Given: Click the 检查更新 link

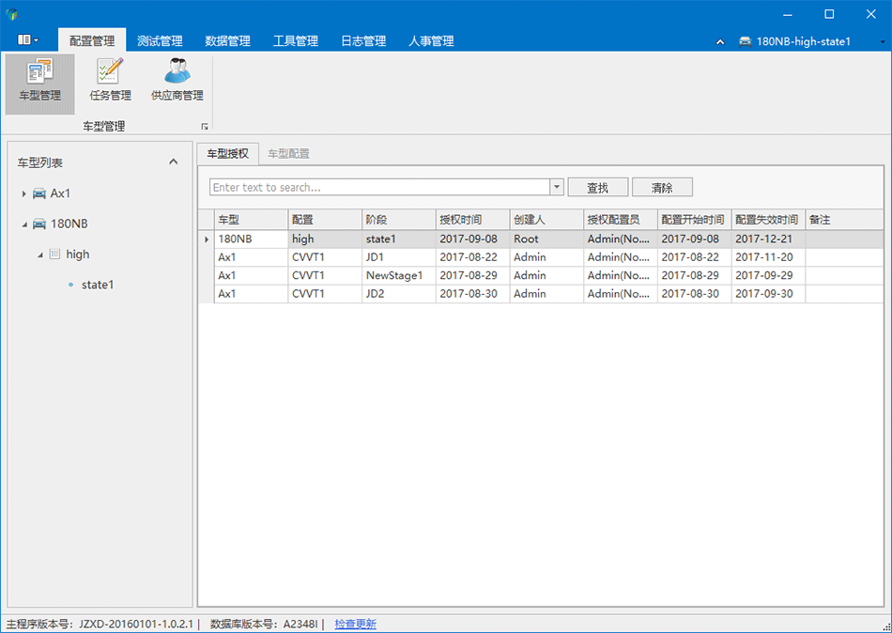Looking at the screenshot, I should click(355, 624).
